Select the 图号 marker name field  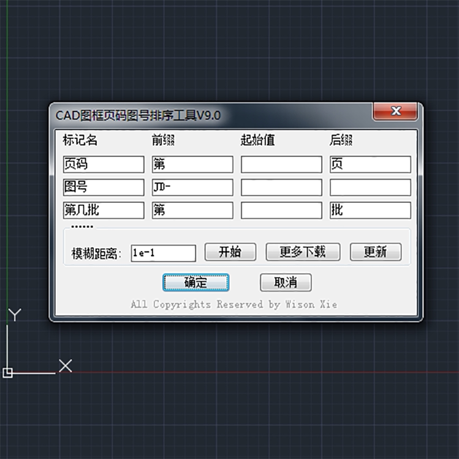104,188
